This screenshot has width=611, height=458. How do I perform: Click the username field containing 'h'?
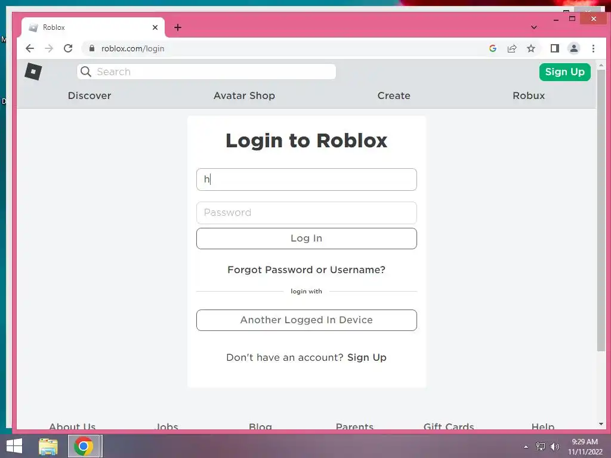(306, 179)
